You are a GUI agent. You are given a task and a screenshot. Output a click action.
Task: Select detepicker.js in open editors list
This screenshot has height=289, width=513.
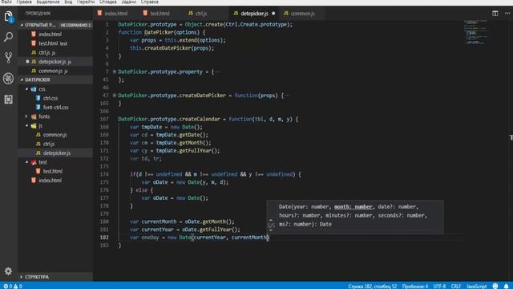point(55,62)
